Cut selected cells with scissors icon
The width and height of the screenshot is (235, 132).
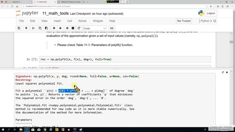tap(33, 28)
